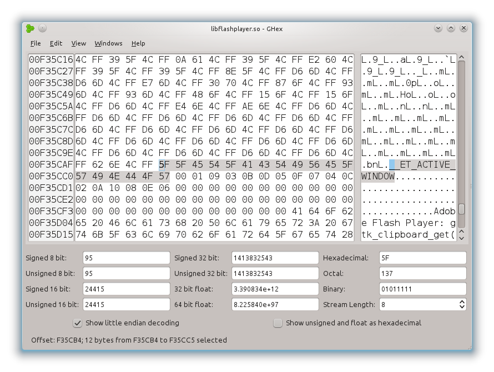This screenshot has height=372, width=494.
Task: Decrease the Stream Length value by one
Action: [x=462, y=306]
